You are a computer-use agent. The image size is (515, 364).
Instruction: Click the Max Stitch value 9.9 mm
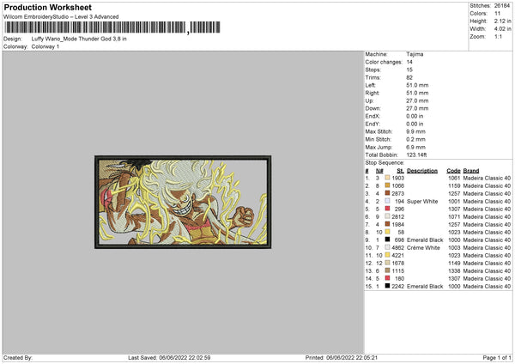415,131
